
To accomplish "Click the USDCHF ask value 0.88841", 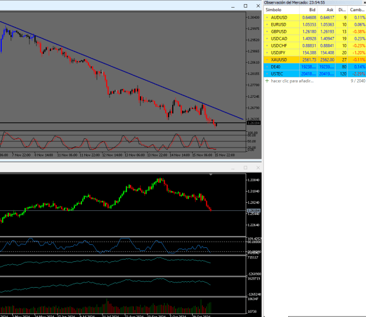I will pos(327,46).
